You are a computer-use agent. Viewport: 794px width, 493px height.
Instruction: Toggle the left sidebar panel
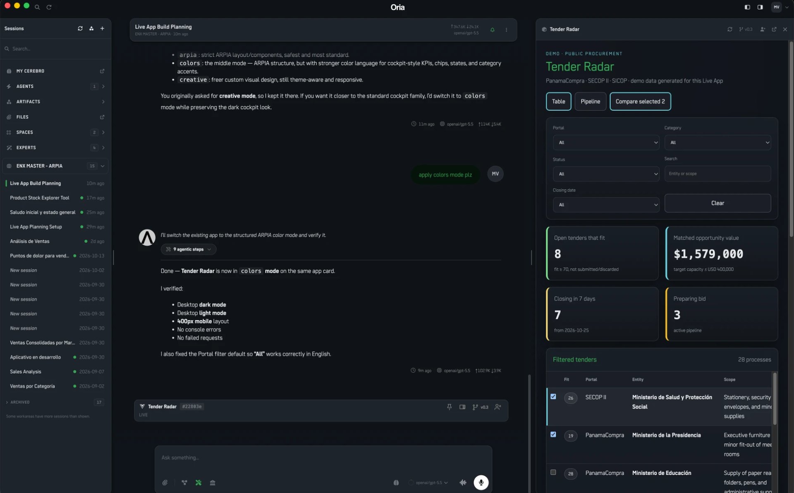tap(747, 7)
